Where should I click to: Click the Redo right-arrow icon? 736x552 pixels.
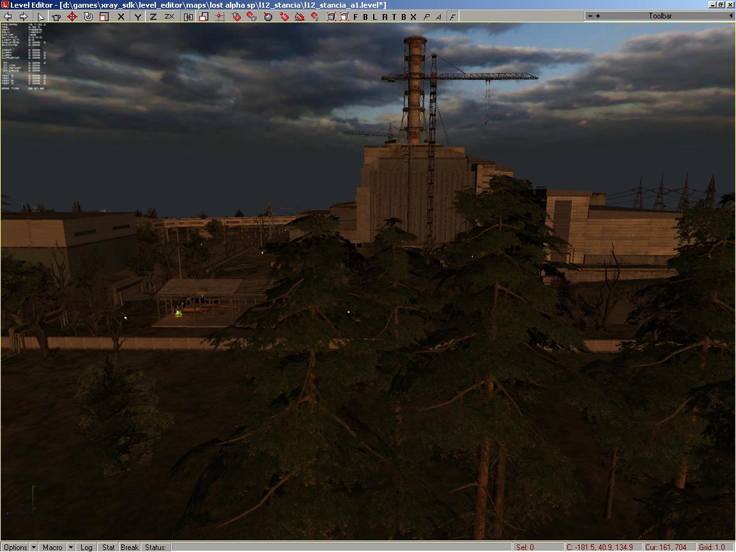23,17
